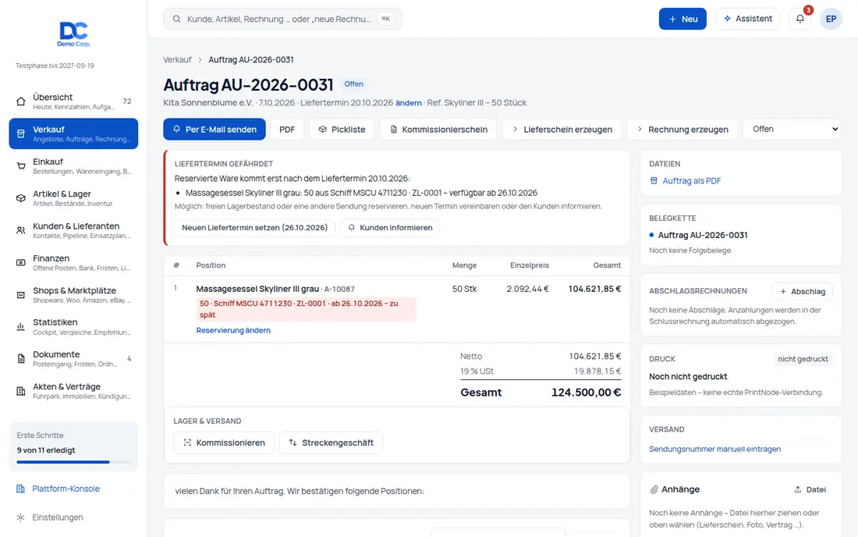Click the Einkauf shopping cart icon
Image resolution: width=858 pixels, height=537 pixels.
click(21, 166)
